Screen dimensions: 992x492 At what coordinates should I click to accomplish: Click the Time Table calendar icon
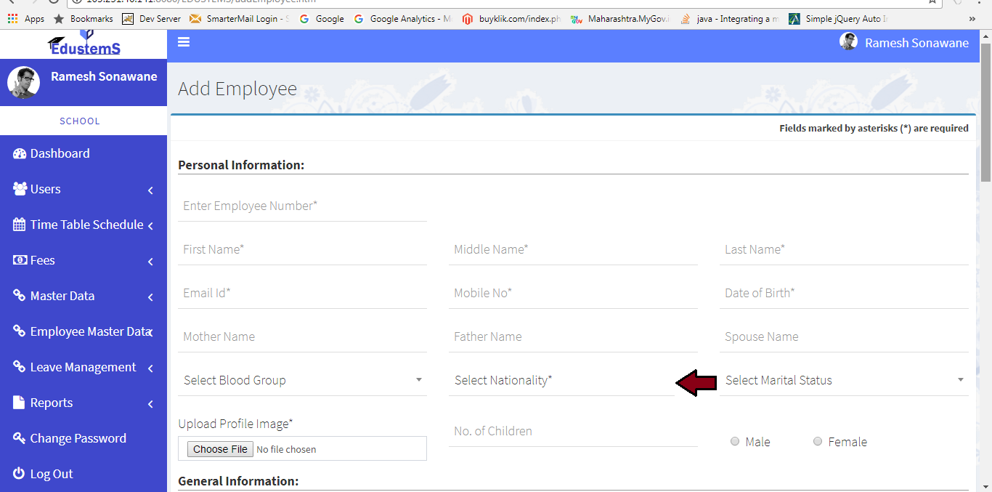click(20, 225)
